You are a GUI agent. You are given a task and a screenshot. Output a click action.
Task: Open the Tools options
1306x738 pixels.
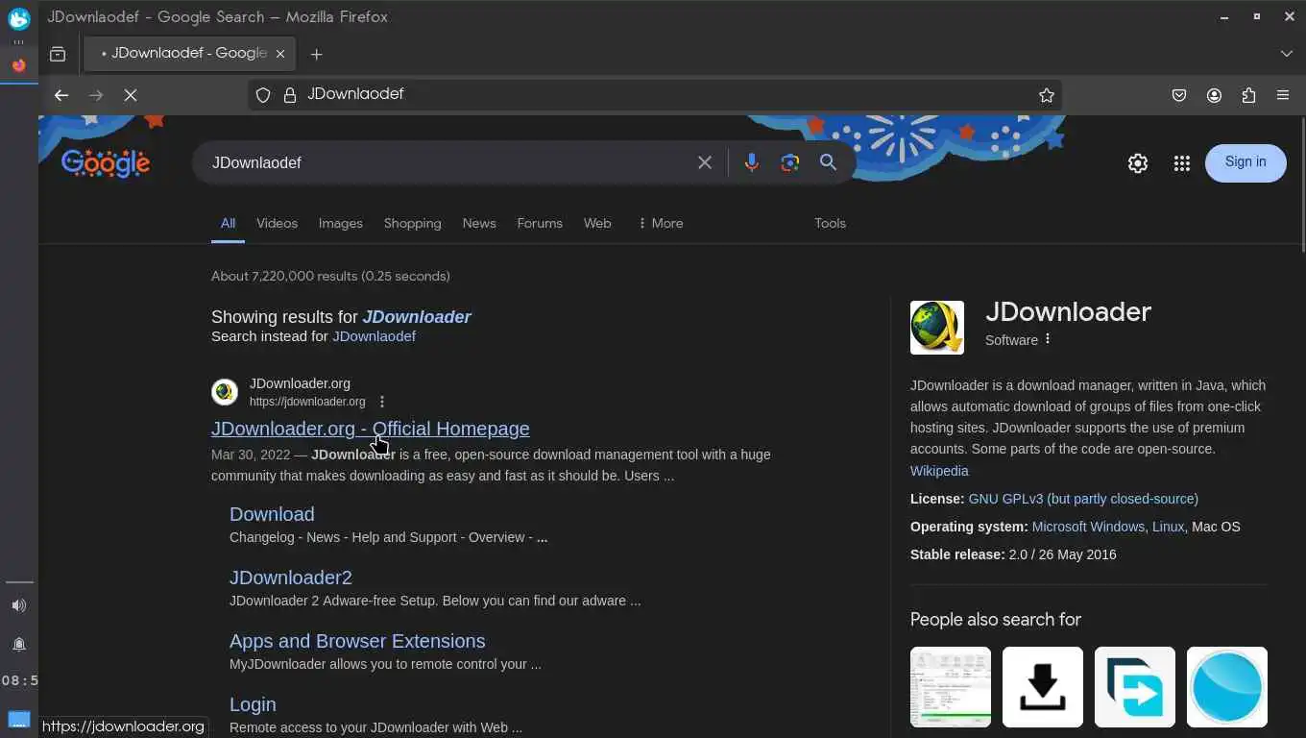tap(830, 223)
